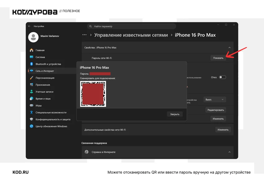Click the Пароль сети Wi-Fi label
The image size is (264, 181).
coord(102,58)
